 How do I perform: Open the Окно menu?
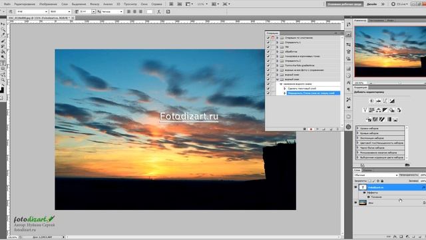pos(144,4)
